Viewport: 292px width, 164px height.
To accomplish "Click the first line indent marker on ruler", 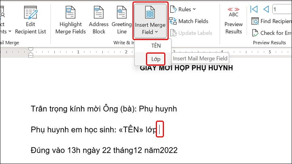I will click(x=31, y=50).
